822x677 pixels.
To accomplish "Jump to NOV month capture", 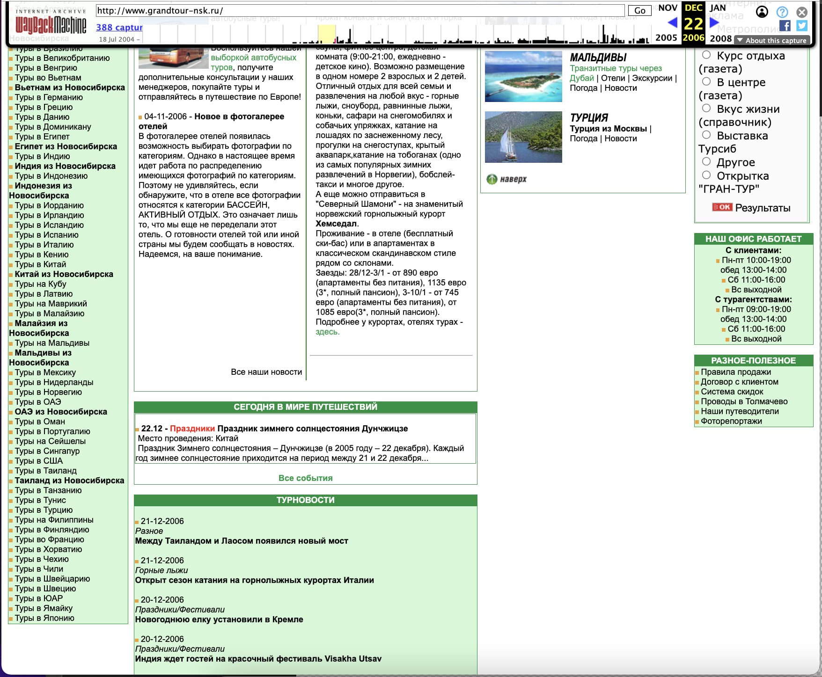I will (668, 8).
